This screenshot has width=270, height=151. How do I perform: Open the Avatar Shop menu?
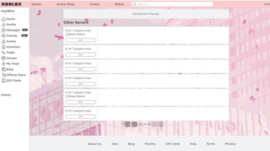tap(66, 4)
